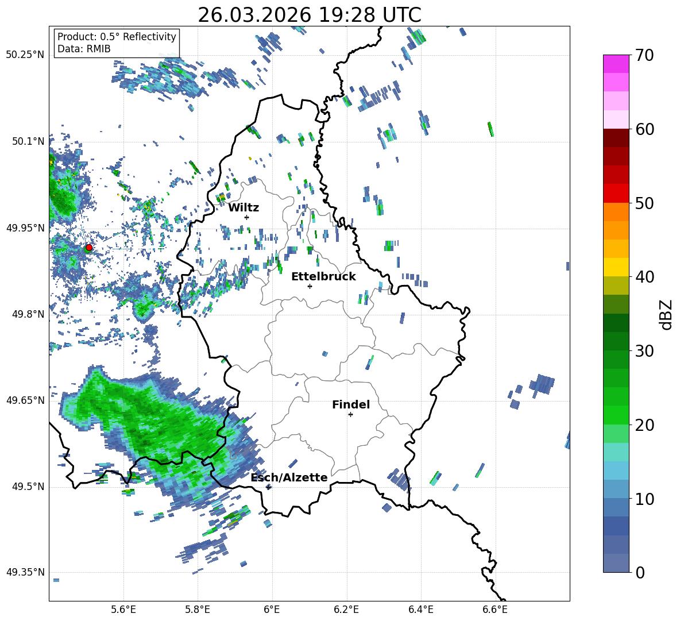Click the 70 colorbar tick label
Image resolution: width=680 pixels, height=621 pixels.
644,56
